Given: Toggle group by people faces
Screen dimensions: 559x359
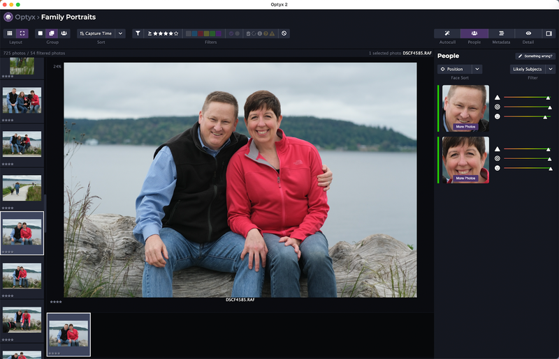Looking at the screenshot, I should (64, 33).
